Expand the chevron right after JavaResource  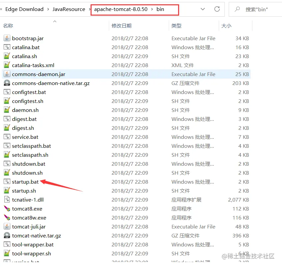tap(90, 9)
